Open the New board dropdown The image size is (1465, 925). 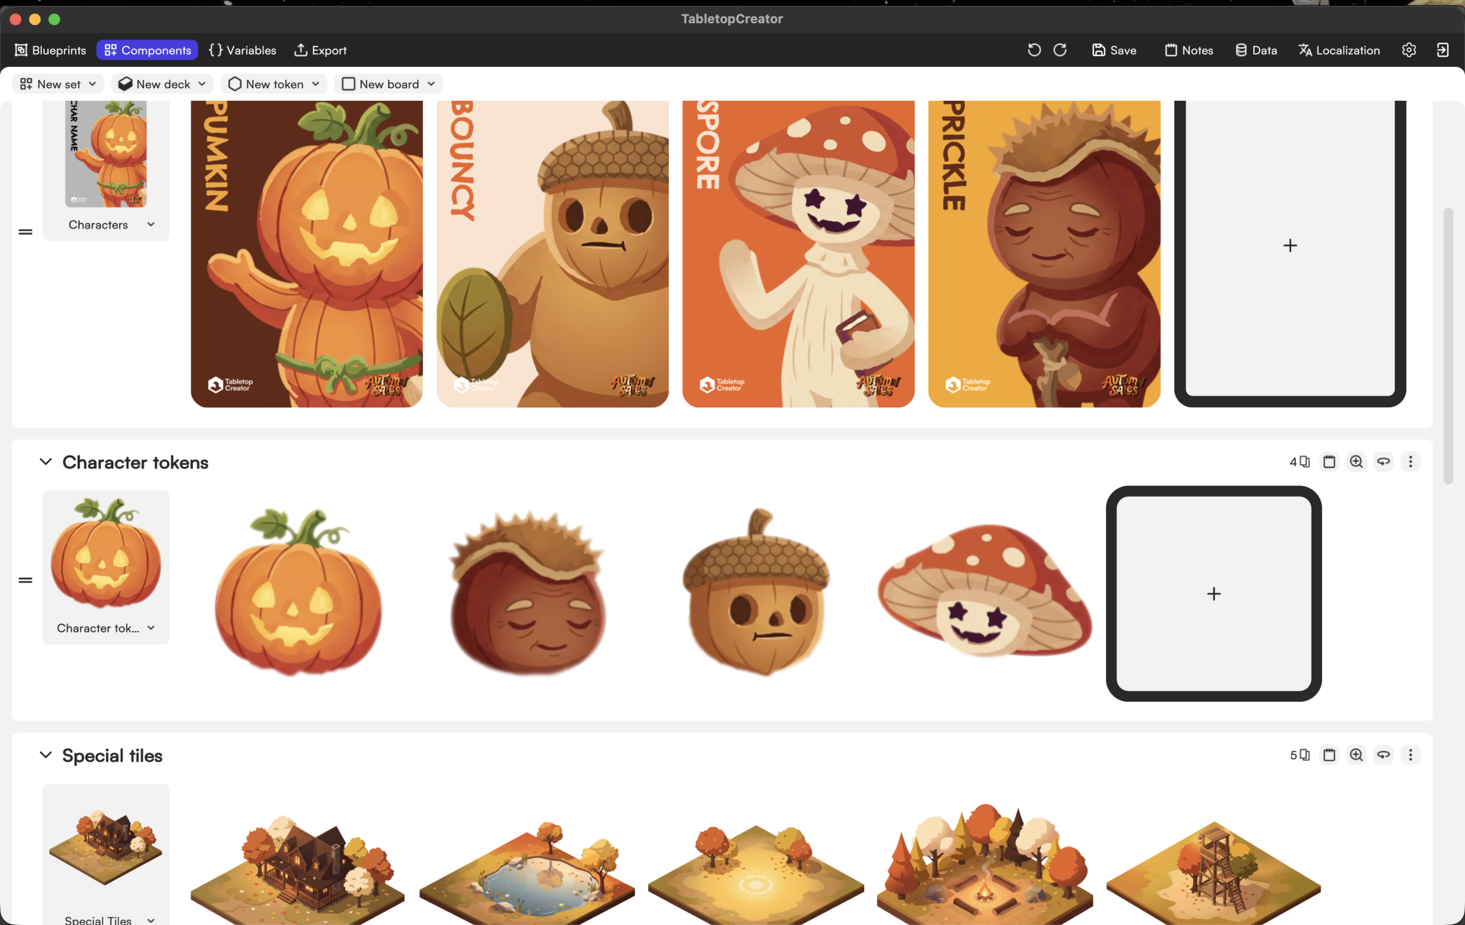[388, 84]
